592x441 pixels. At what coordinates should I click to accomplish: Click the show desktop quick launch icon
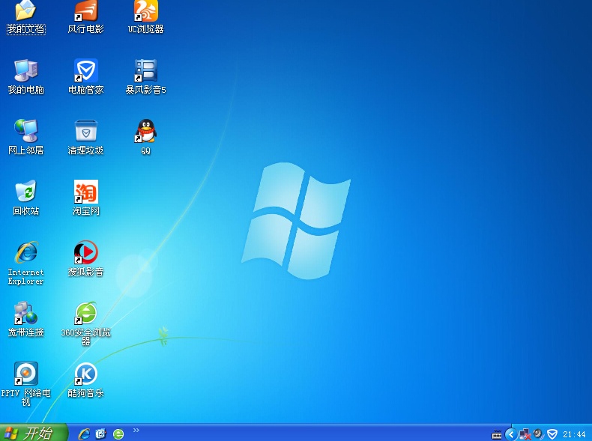pyautogui.click(x=101, y=434)
